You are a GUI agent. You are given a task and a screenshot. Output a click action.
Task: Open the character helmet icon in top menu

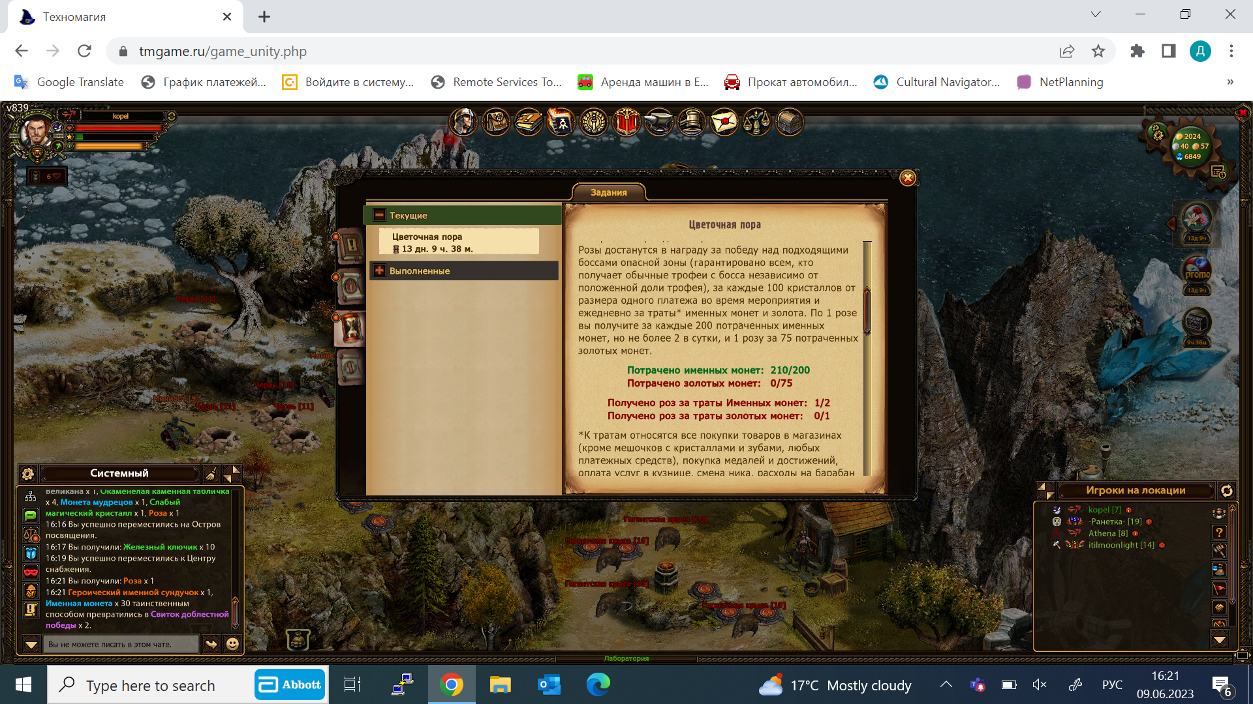pyautogui.click(x=463, y=122)
